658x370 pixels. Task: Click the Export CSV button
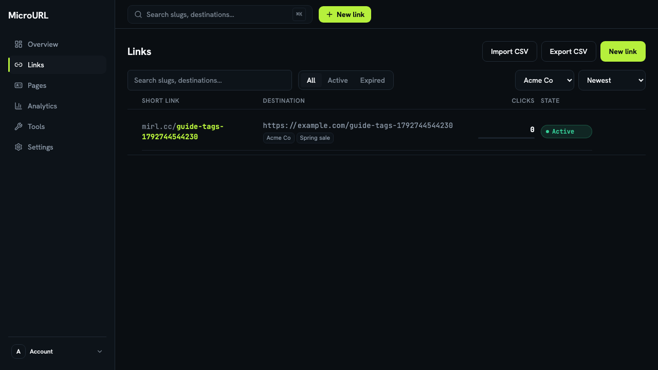(569, 51)
